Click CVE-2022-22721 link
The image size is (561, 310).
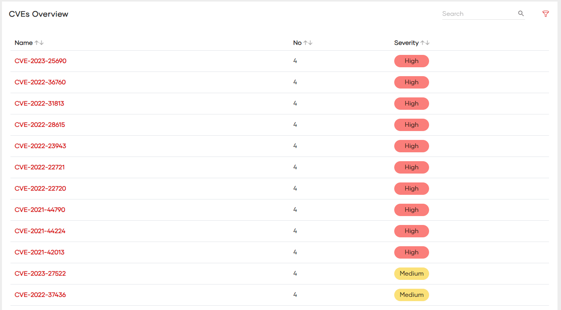[39, 167]
